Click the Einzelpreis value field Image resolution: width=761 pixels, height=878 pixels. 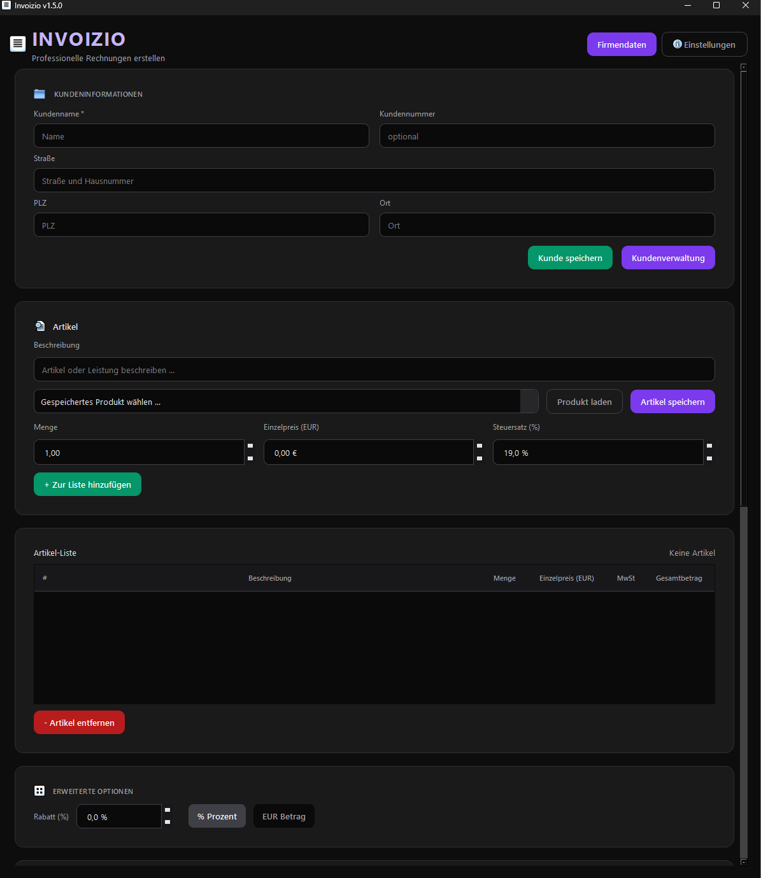tap(368, 452)
